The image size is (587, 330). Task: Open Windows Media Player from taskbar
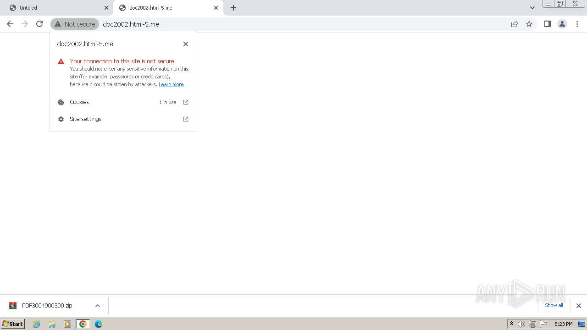(67, 324)
